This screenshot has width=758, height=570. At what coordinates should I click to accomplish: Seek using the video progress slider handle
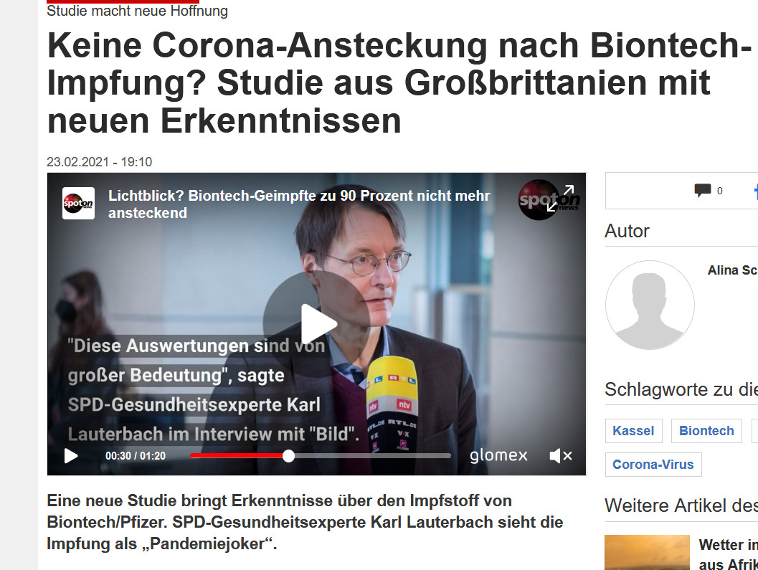tap(288, 456)
